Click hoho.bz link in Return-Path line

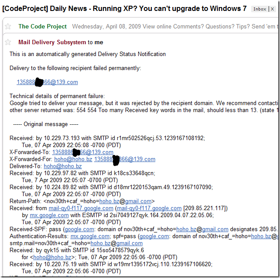(109, 201)
